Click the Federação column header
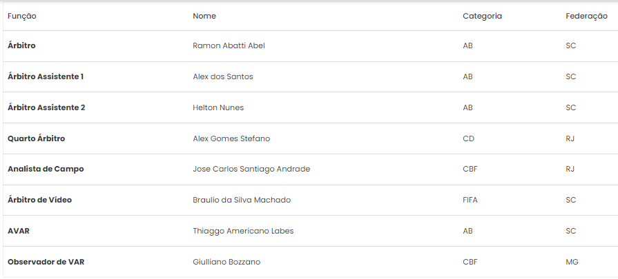 pos(586,16)
